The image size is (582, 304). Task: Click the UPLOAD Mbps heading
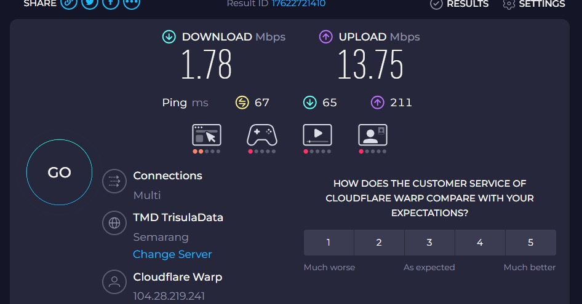coord(380,37)
